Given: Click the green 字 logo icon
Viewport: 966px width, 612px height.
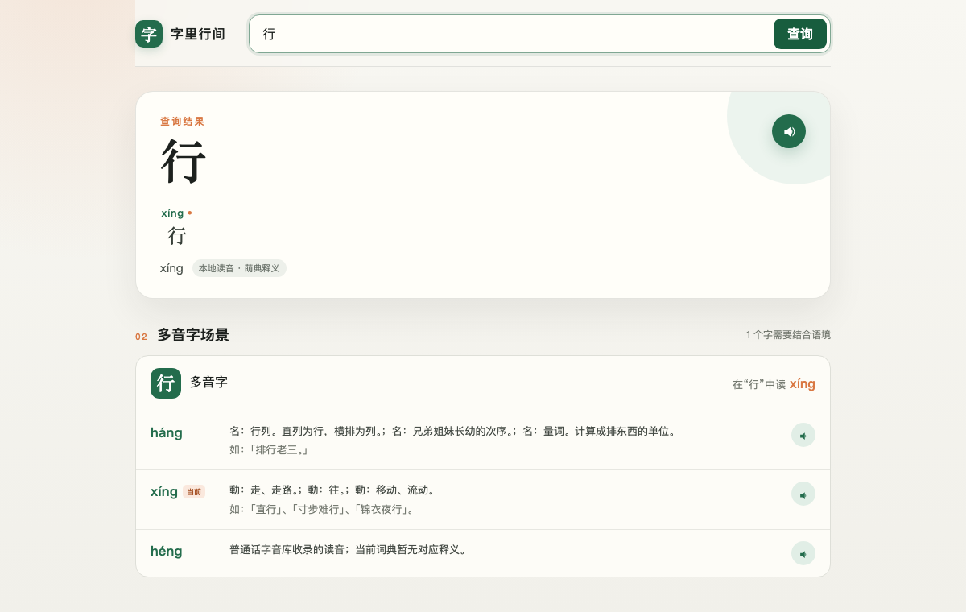Looking at the screenshot, I should pos(149,34).
